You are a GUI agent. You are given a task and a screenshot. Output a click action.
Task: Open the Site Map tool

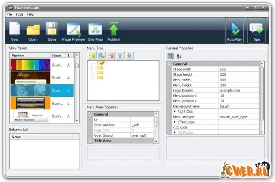(x=95, y=30)
